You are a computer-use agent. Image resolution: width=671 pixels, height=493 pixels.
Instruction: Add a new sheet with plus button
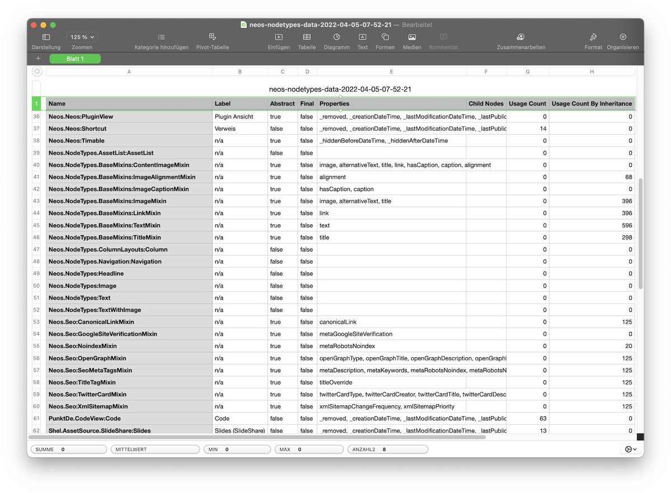pos(38,59)
